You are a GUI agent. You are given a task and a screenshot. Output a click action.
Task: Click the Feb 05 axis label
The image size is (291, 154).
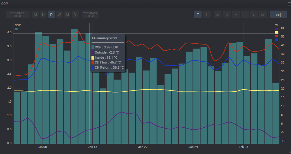click(243, 147)
